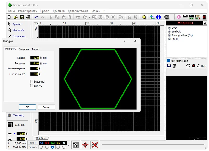Delete macro with trash icon
Viewport: 209px width, 151px height.
coord(174,66)
